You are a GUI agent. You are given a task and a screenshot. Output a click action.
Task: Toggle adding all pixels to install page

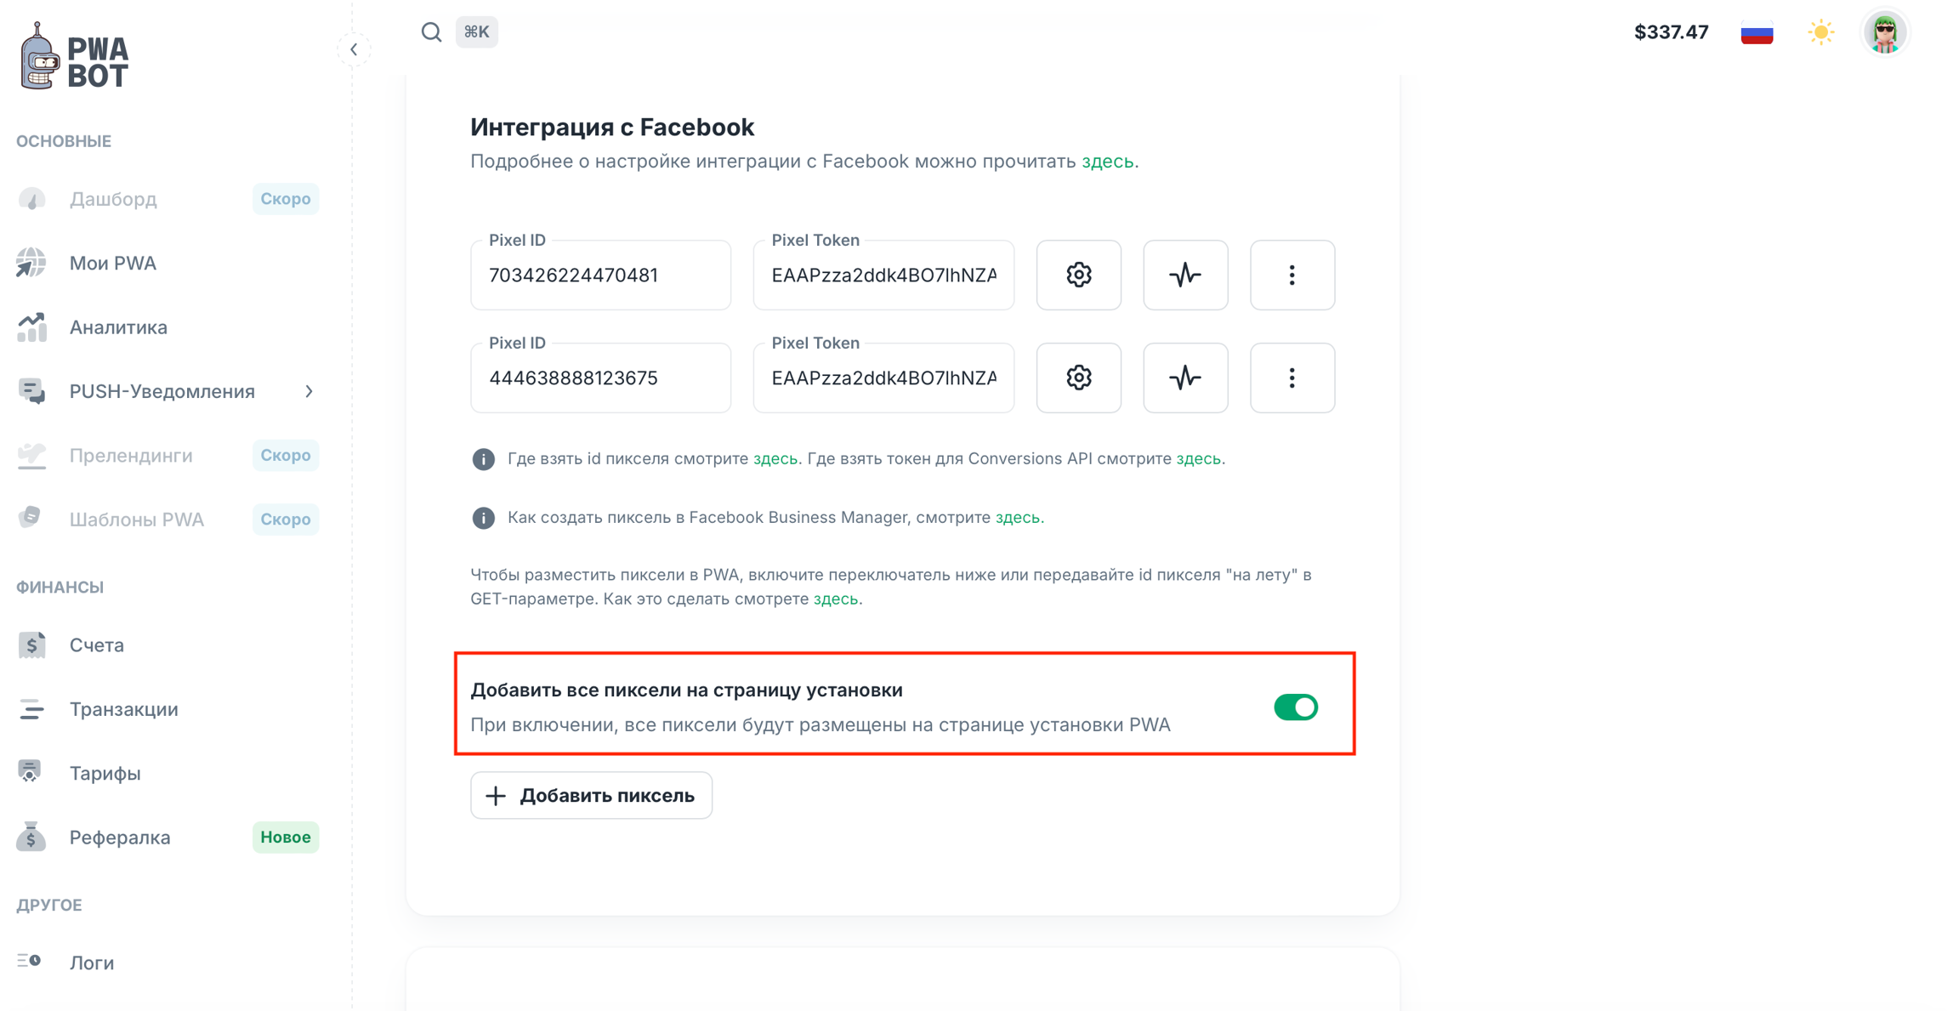1295,707
